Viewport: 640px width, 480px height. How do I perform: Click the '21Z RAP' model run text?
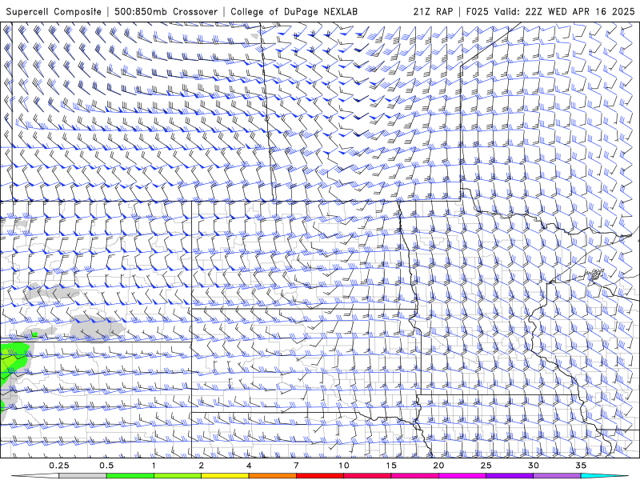[x=433, y=12]
